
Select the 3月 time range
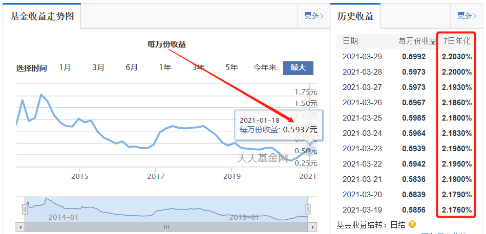click(x=98, y=67)
